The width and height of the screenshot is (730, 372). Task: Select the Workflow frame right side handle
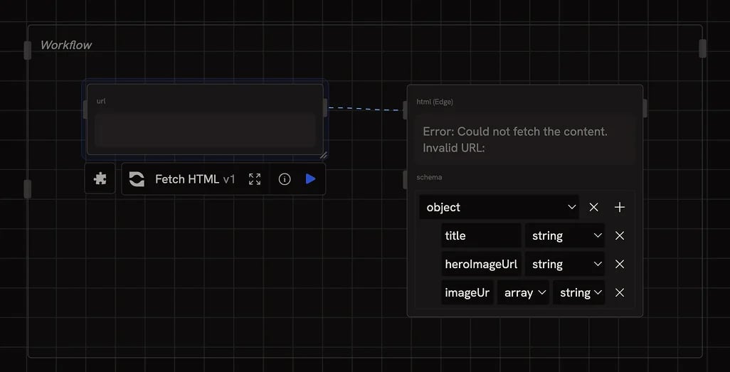pyautogui.click(x=702, y=48)
